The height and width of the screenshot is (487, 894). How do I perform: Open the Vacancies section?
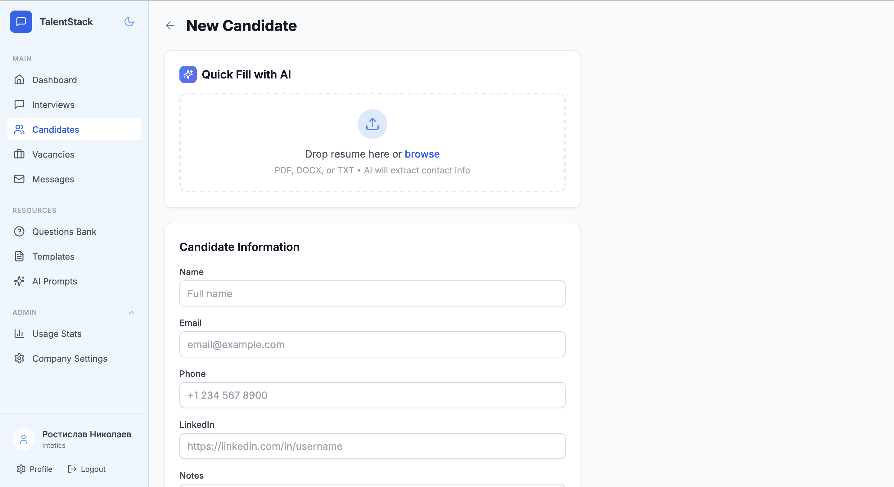point(53,154)
